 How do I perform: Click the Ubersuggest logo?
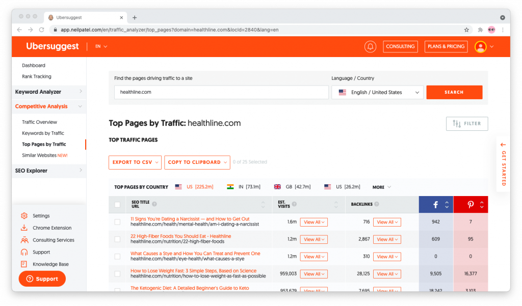tap(53, 46)
